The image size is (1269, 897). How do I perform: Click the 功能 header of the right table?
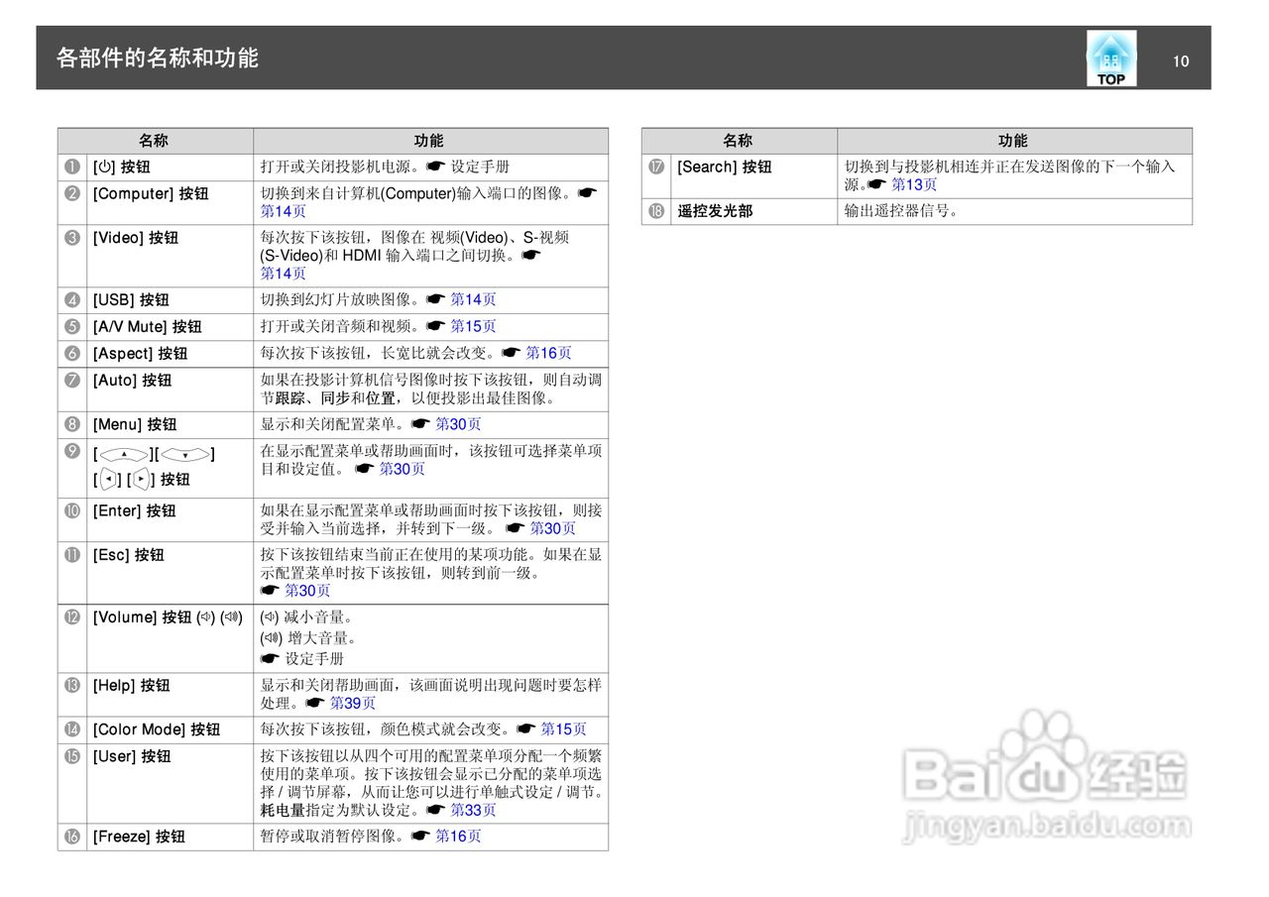[1014, 141]
